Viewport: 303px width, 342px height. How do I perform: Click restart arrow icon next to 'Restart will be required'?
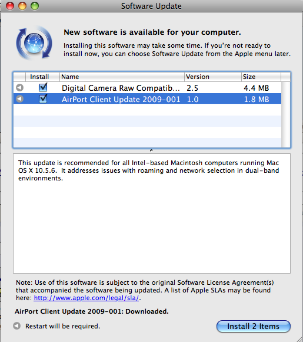(x=16, y=326)
